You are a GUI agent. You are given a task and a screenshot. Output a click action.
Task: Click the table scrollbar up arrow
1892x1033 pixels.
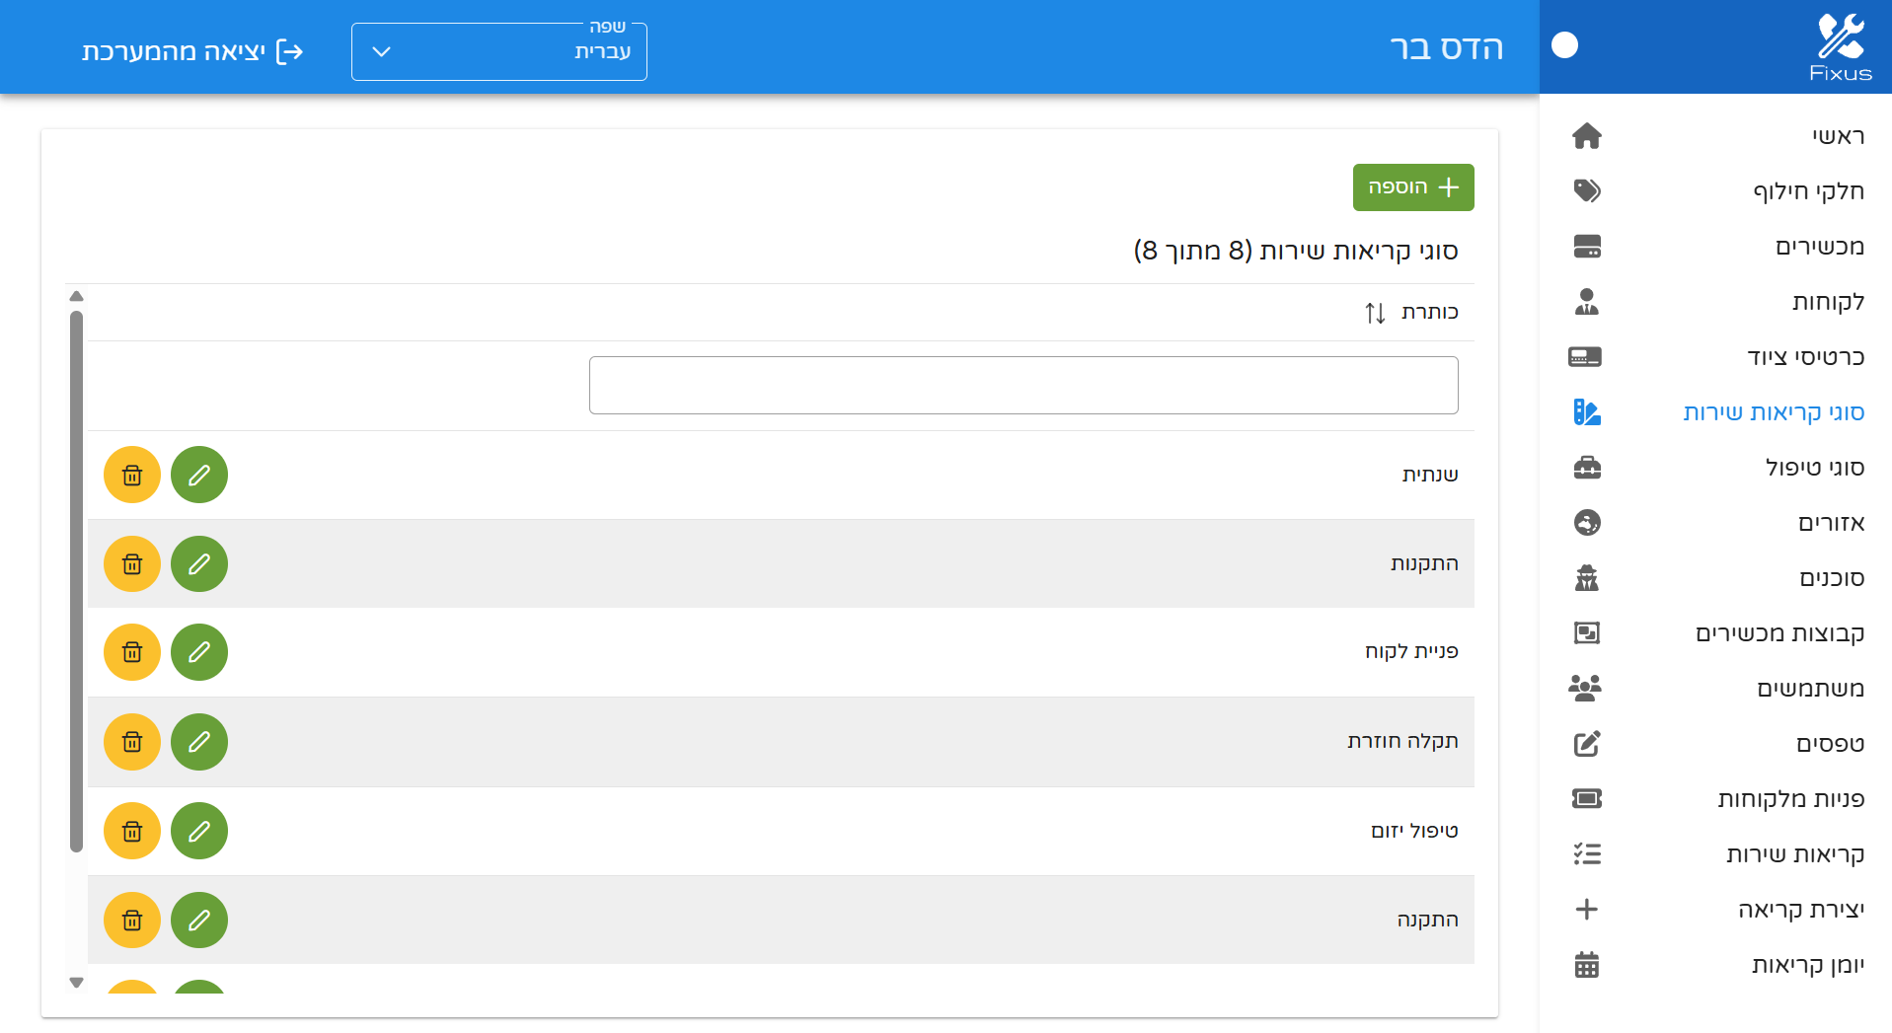(76, 296)
